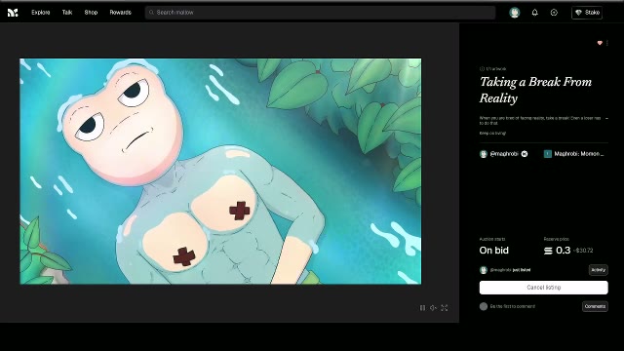Enter fullscreen view of the artwork

click(445, 308)
